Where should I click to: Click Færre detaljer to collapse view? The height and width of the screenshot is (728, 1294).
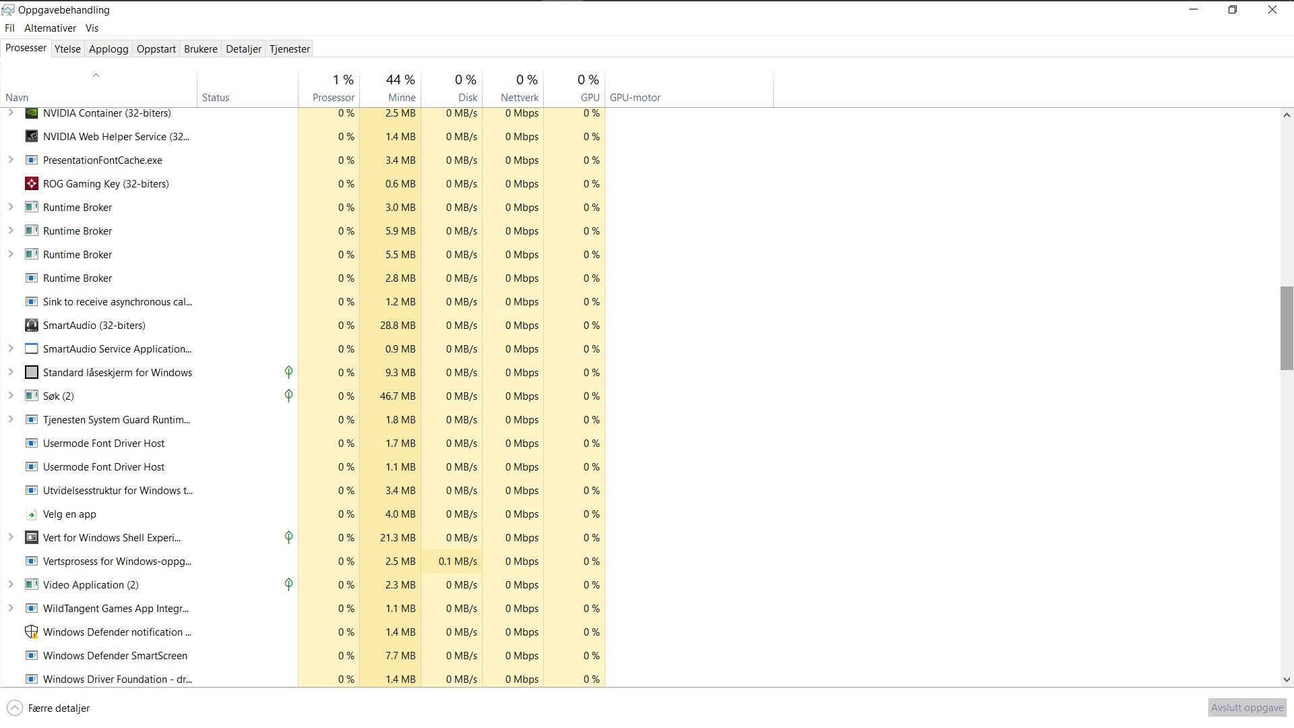(x=49, y=708)
